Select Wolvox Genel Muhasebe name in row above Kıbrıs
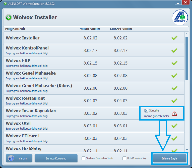The width and height of the screenshot is (192, 168). pyautogui.click(x=31, y=73)
